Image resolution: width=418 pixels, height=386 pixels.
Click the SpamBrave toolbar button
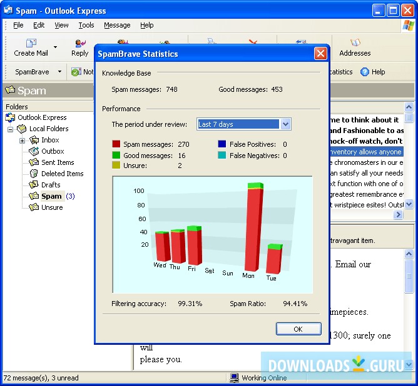coord(32,72)
